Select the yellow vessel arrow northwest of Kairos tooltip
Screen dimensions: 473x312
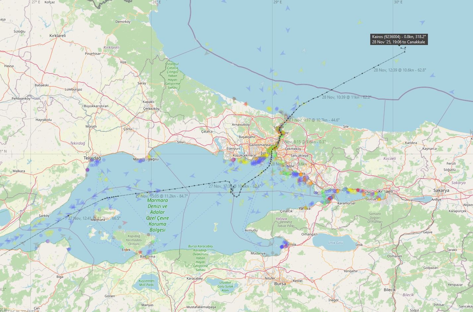point(360,22)
